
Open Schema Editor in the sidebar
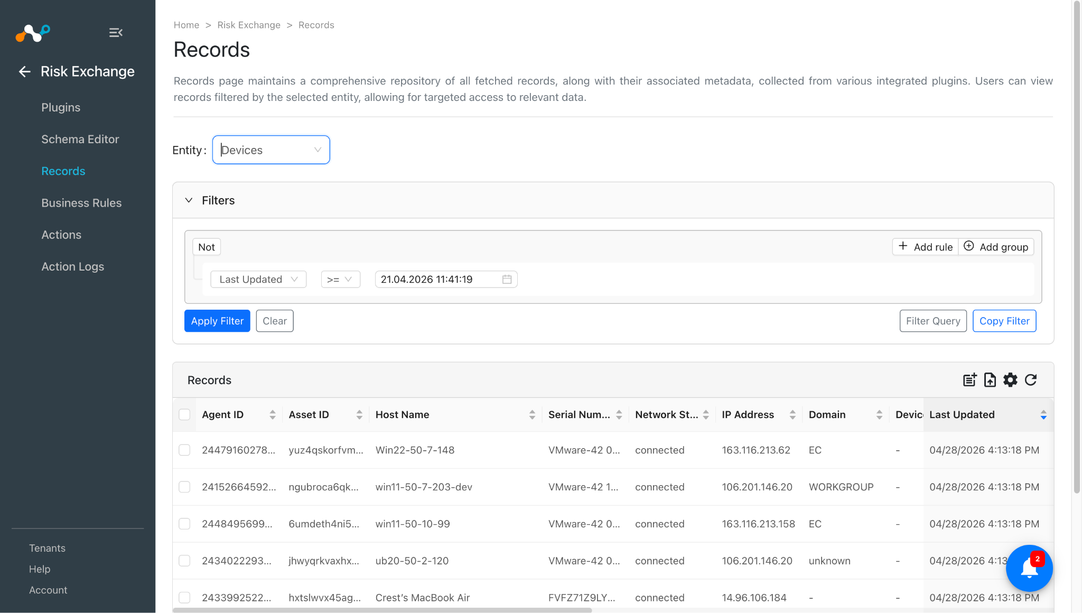[80, 139]
